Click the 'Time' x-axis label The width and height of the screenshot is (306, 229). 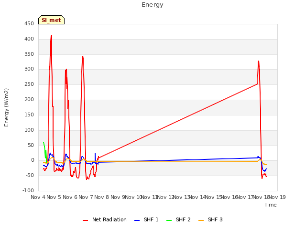pyautogui.click(x=271, y=205)
